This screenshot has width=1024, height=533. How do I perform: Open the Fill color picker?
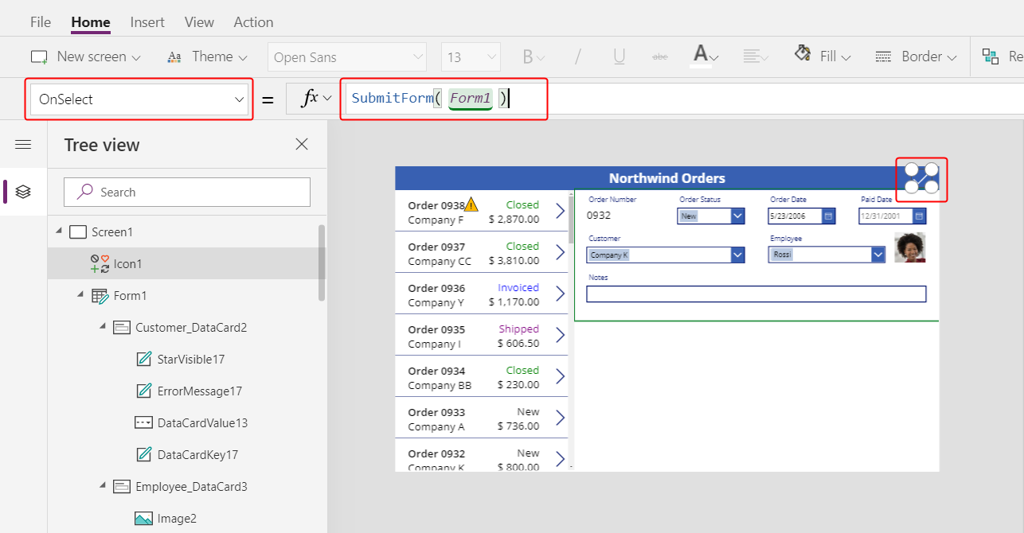pyautogui.click(x=823, y=56)
